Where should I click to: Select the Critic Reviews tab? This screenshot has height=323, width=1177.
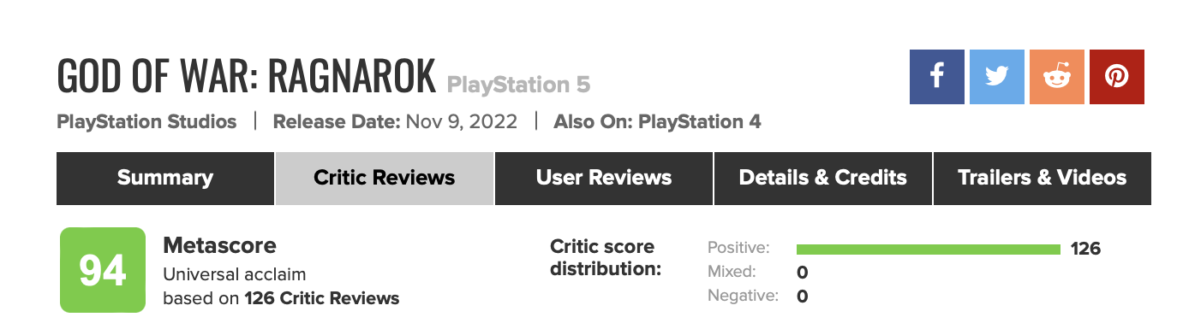coord(385,179)
